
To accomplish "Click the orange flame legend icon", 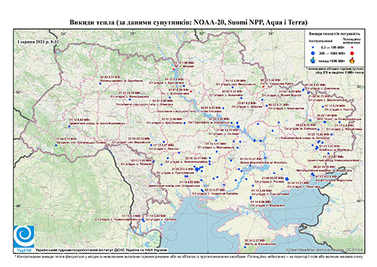I will [352, 60].
